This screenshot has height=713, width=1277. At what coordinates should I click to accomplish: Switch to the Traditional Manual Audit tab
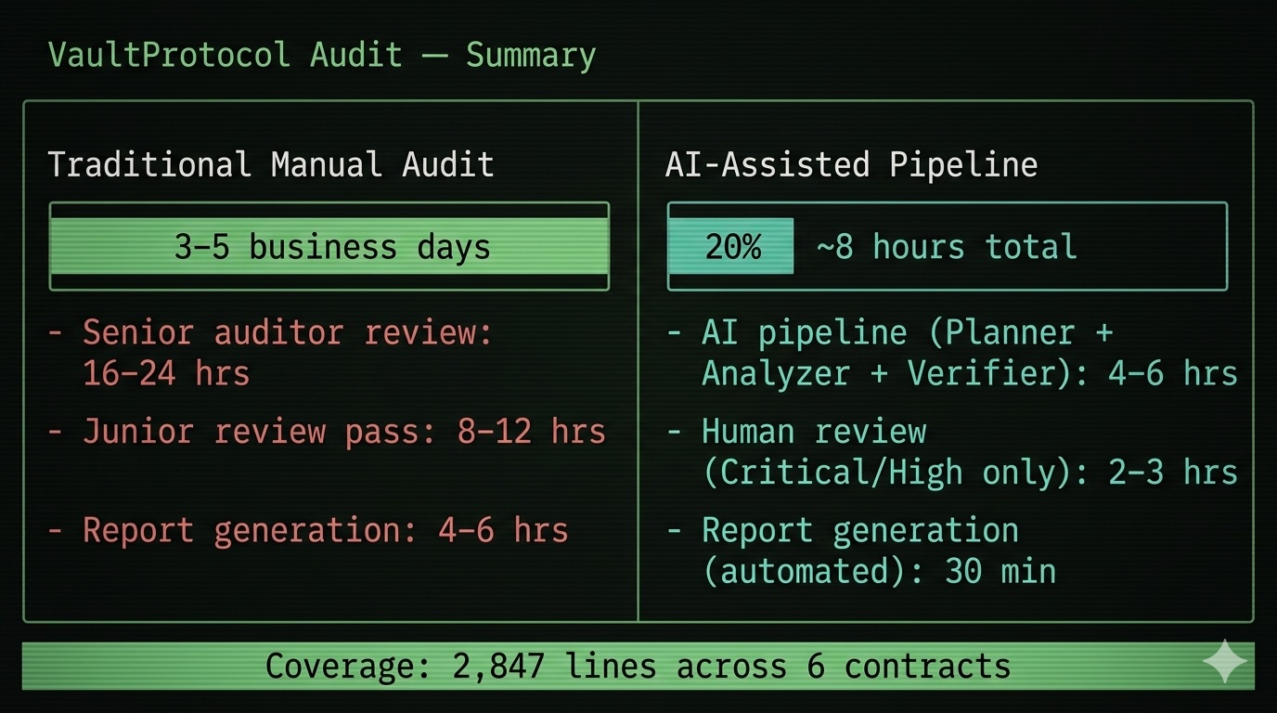click(x=271, y=163)
